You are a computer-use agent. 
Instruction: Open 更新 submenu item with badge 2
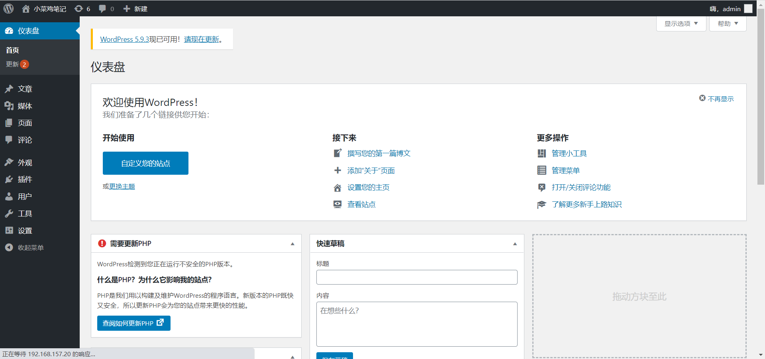click(x=18, y=64)
